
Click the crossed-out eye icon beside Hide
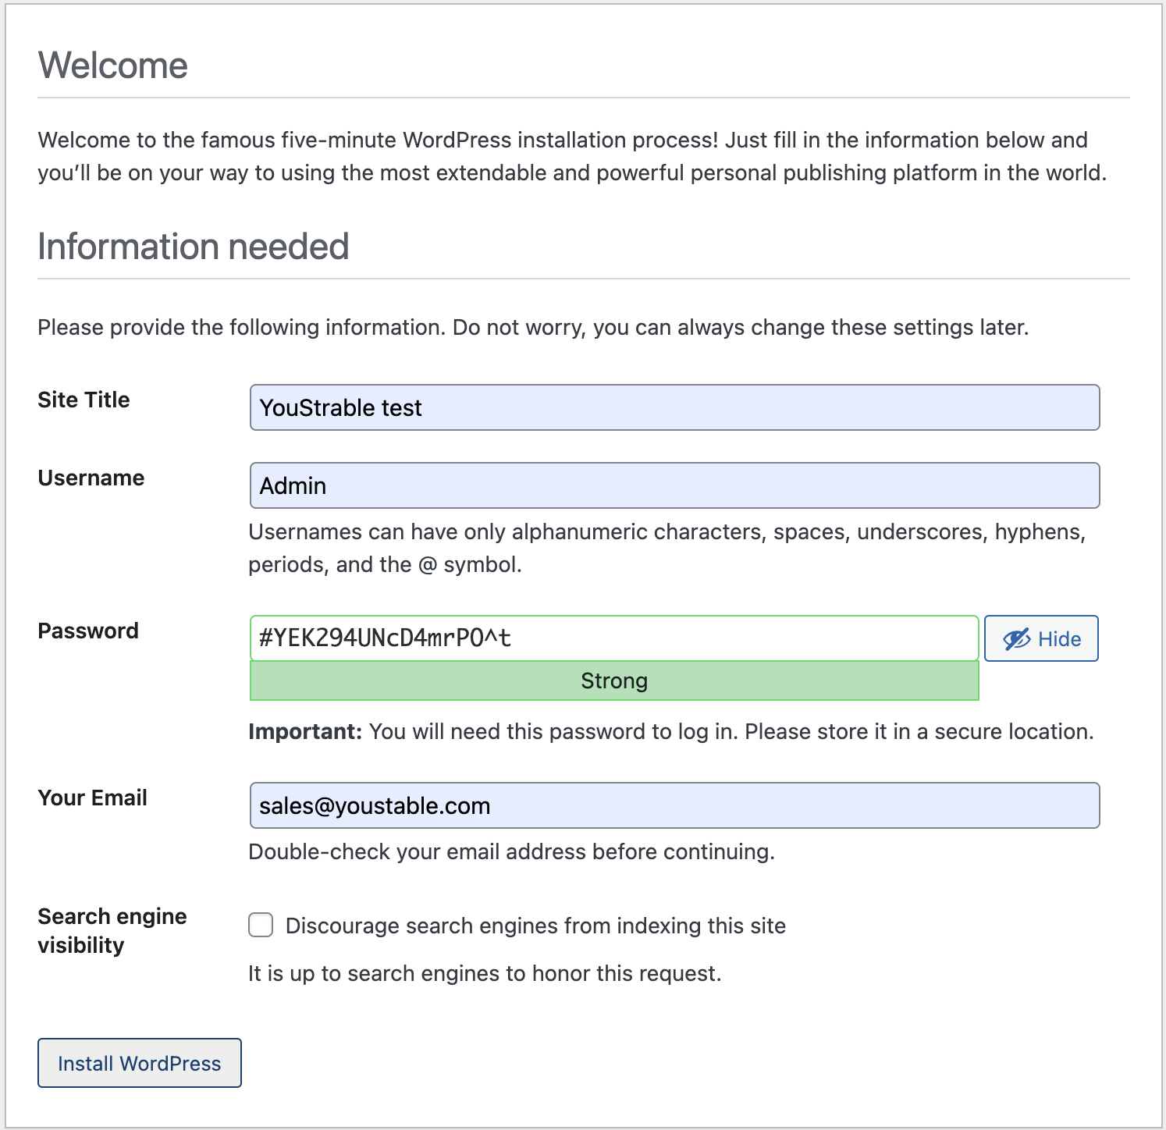(1016, 639)
